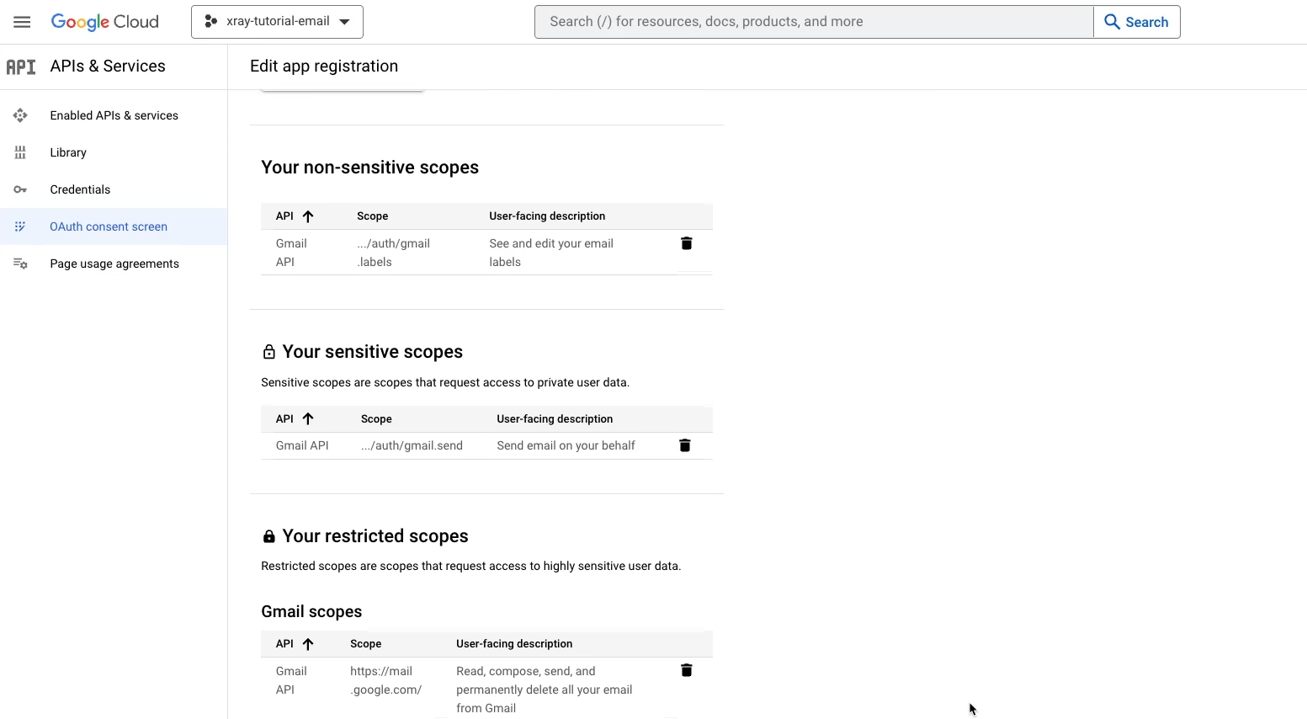Click the sensitive scopes open-lock icon
This screenshot has width=1307, height=719.
pos(269,352)
